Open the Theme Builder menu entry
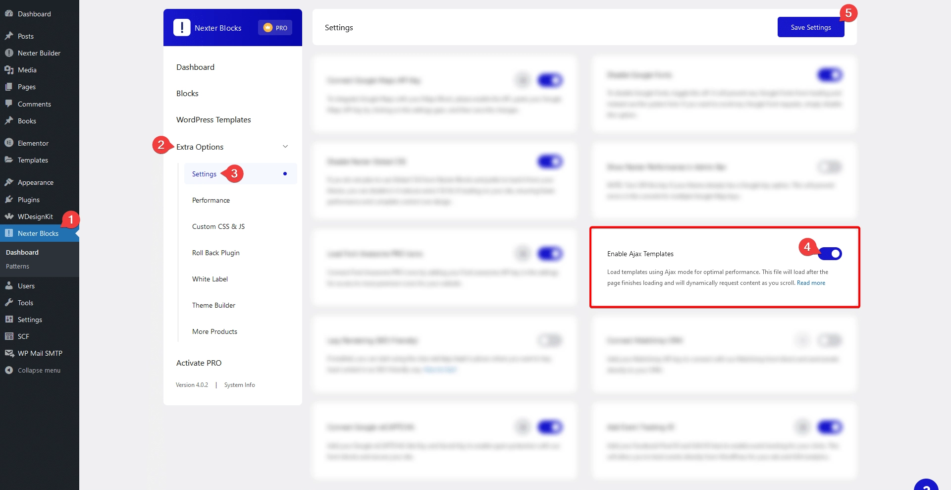This screenshot has width=951, height=490. point(213,305)
